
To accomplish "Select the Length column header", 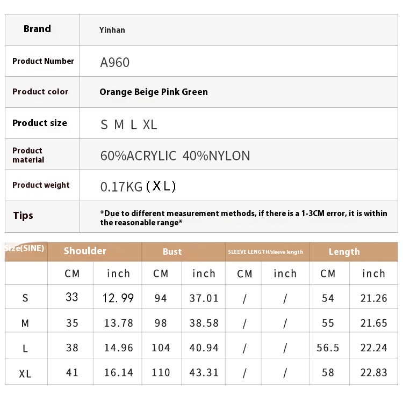I will [344, 252].
